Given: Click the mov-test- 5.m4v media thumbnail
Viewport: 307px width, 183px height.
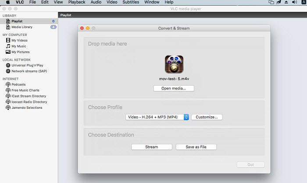Looking at the screenshot, I should tap(174, 64).
